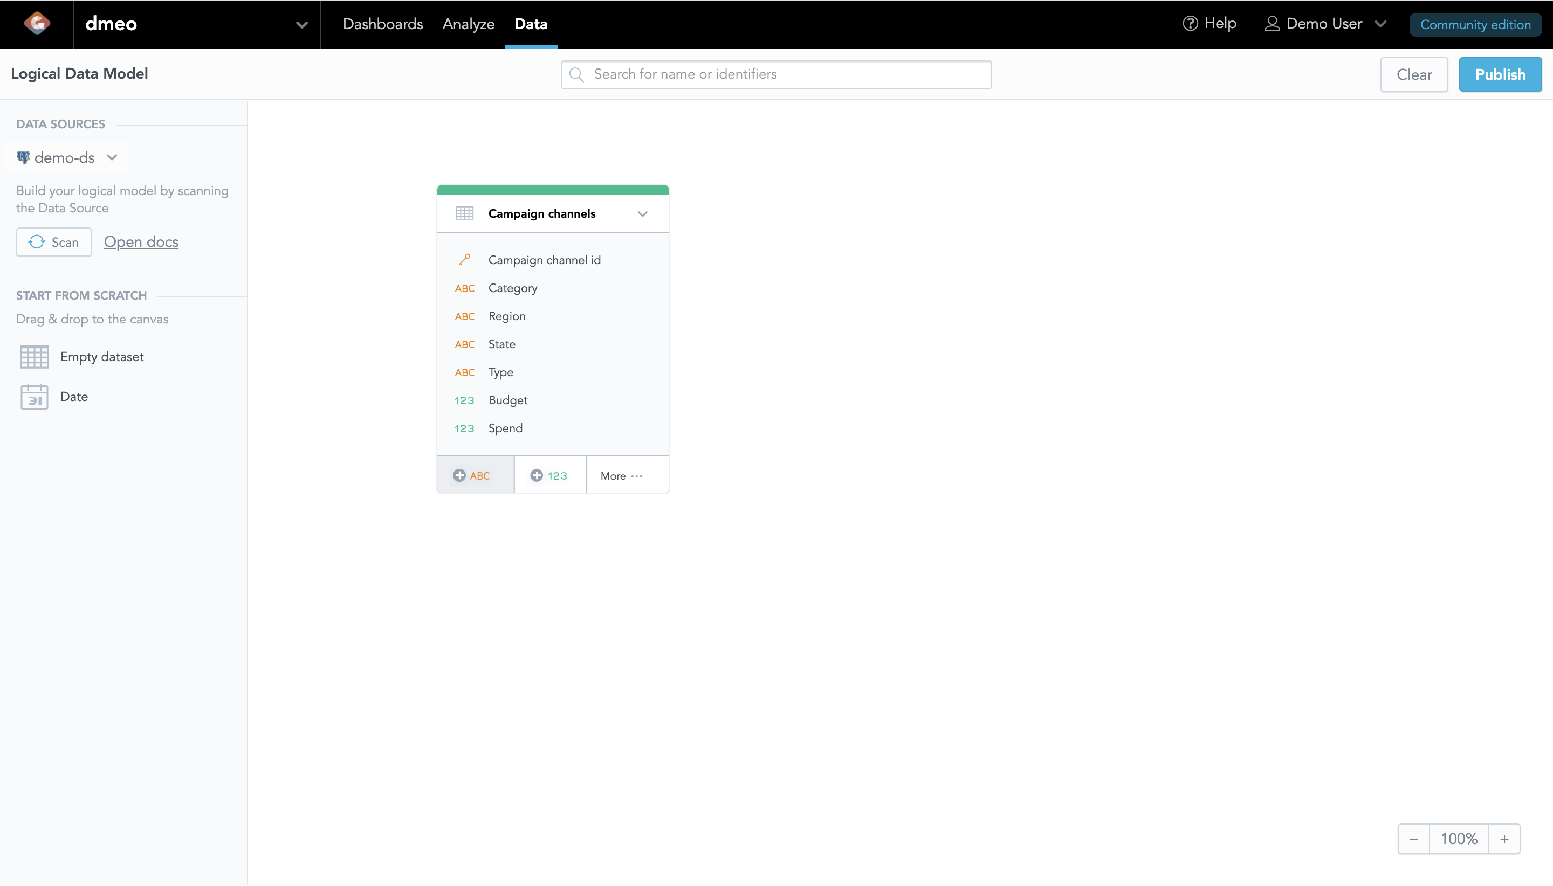Open the Help menu

[x=1209, y=24]
